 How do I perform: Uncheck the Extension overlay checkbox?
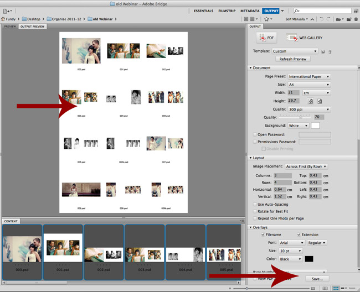pos(299,234)
